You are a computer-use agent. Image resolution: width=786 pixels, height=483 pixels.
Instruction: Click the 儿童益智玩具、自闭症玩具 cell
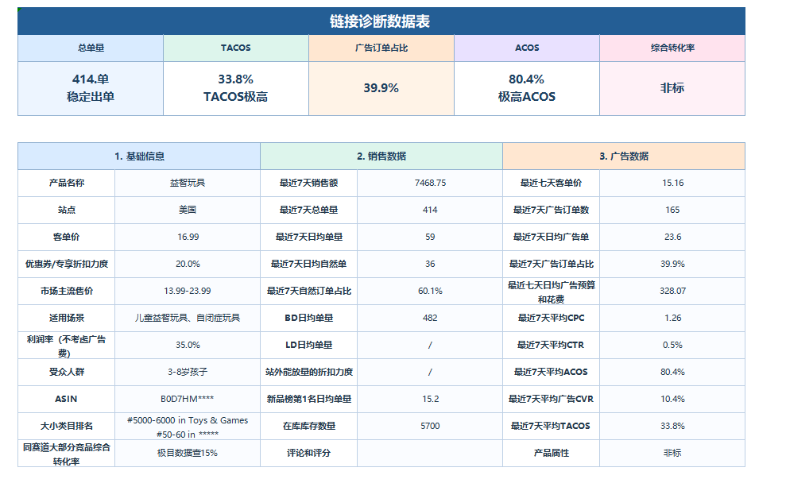tap(188, 318)
